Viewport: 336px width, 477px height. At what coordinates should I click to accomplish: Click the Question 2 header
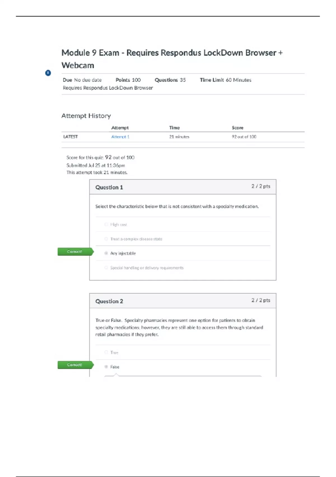coord(109,301)
